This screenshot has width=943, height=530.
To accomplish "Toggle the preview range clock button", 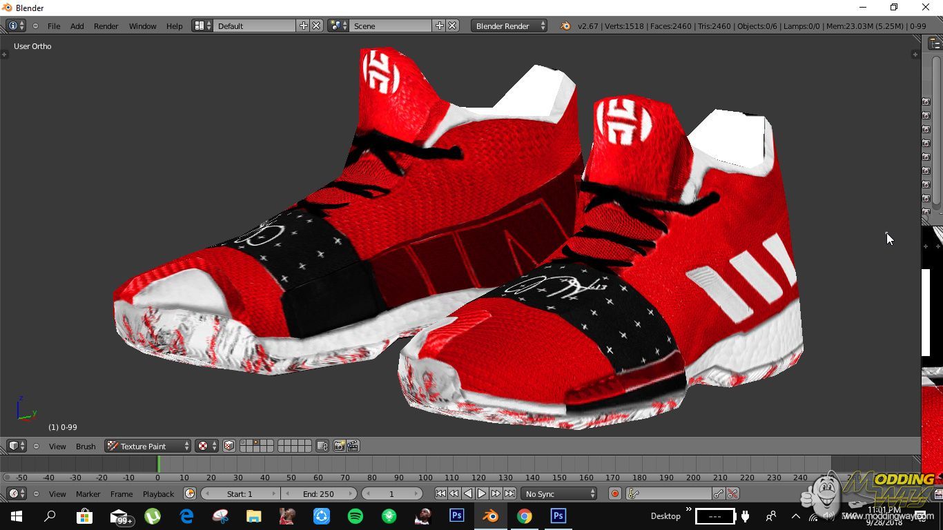I will [190, 493].
